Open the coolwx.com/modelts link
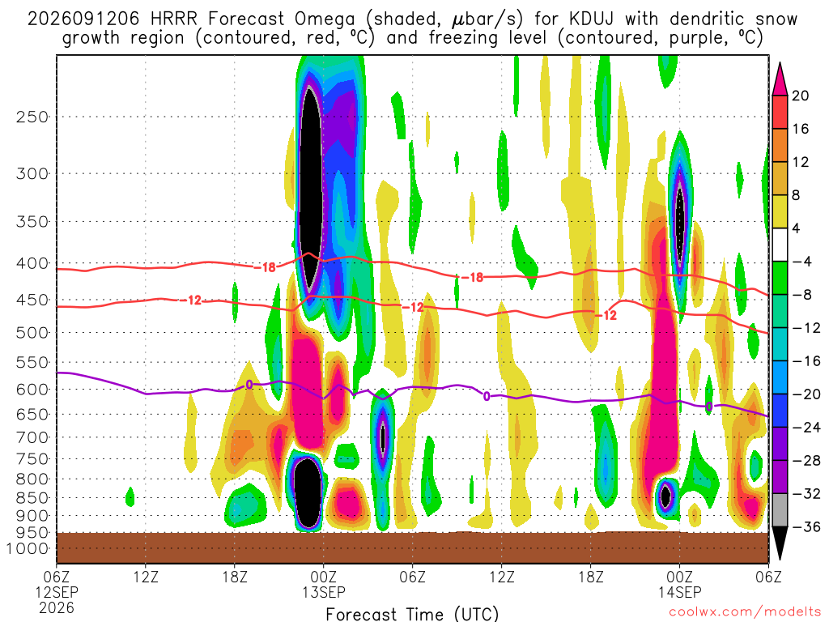 745,612
